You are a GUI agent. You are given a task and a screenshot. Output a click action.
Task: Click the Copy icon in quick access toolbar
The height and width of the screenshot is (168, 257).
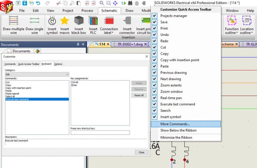coord(66,3)
